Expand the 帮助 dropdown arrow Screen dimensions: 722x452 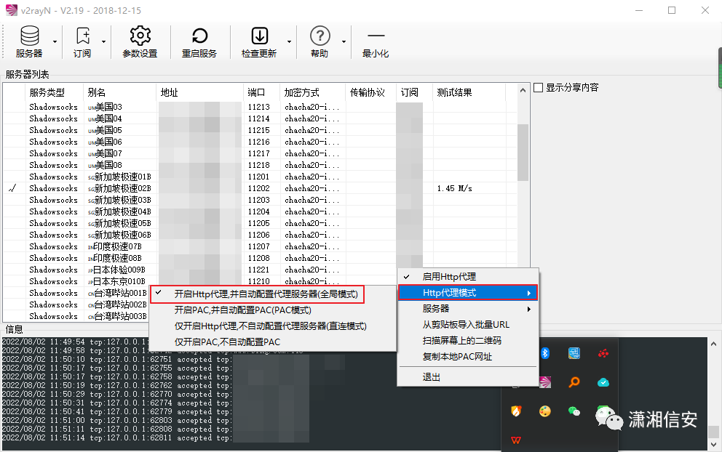344,42
